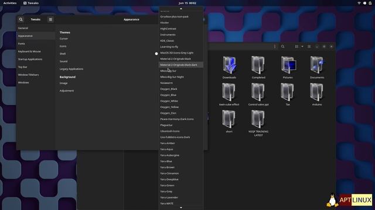Choose Hicolor icon theme

pyautogui.click(x=181, y=23)
